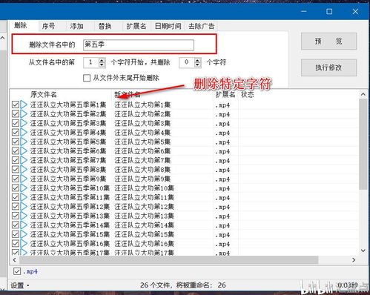Open the 扩展名 tab

[136, 26]
